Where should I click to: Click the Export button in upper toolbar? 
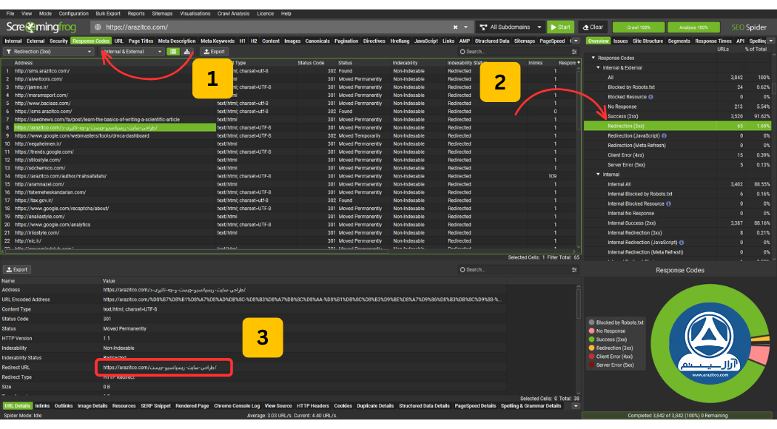[215, 52]
